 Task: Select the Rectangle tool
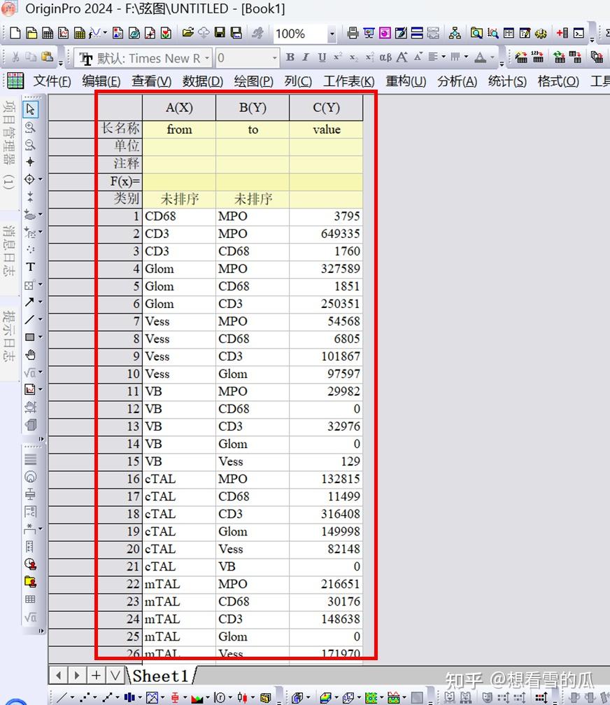[29, 337]
